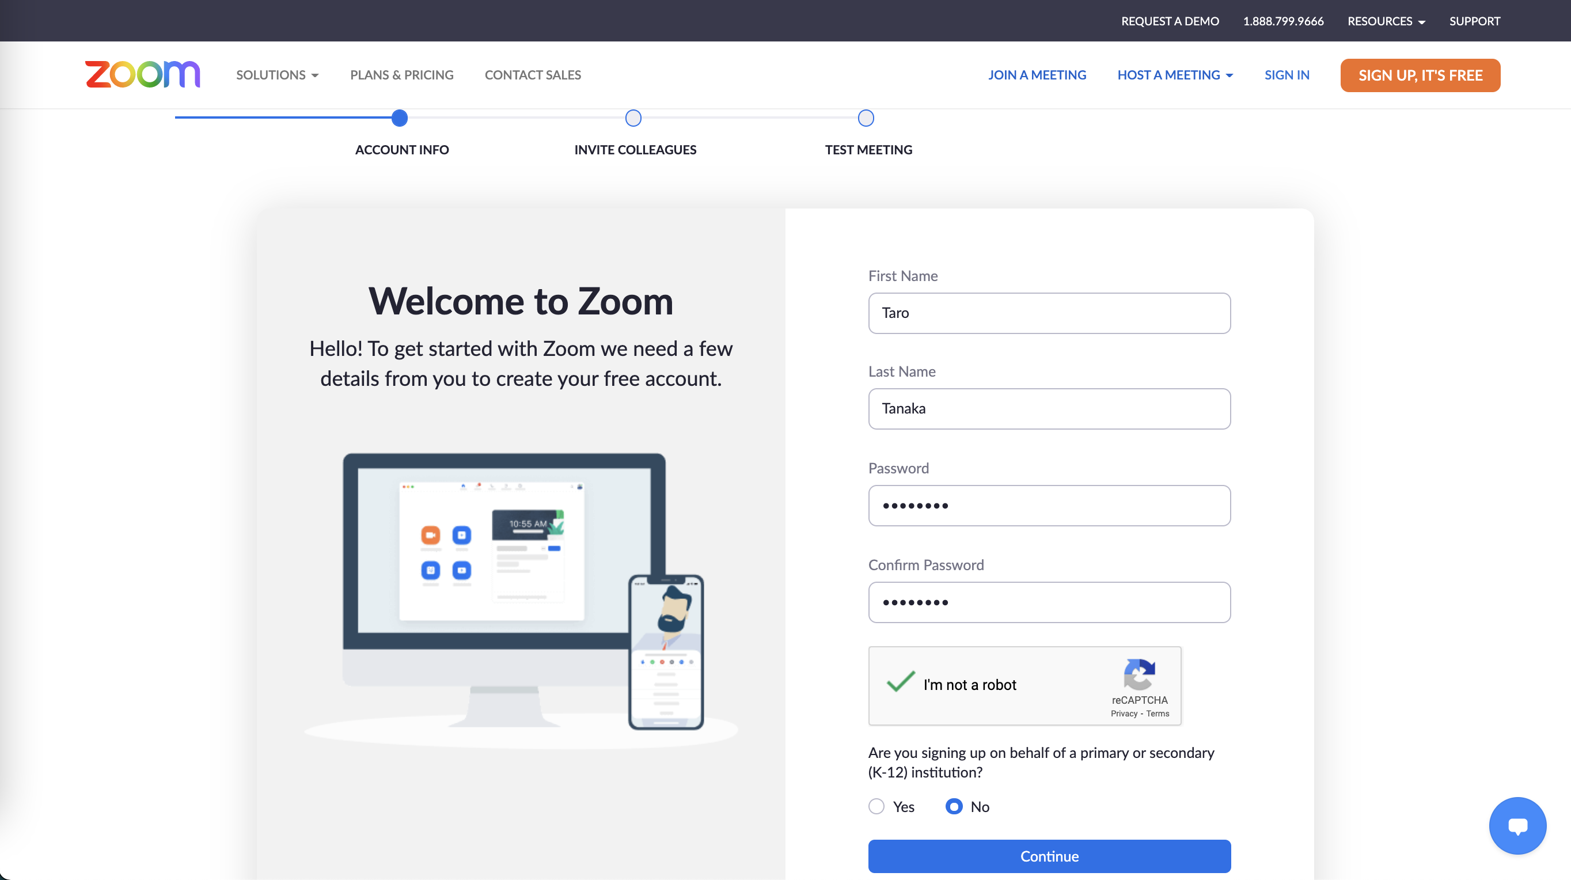Expand the Host a Meeting dropdown

coord(1175,75)
